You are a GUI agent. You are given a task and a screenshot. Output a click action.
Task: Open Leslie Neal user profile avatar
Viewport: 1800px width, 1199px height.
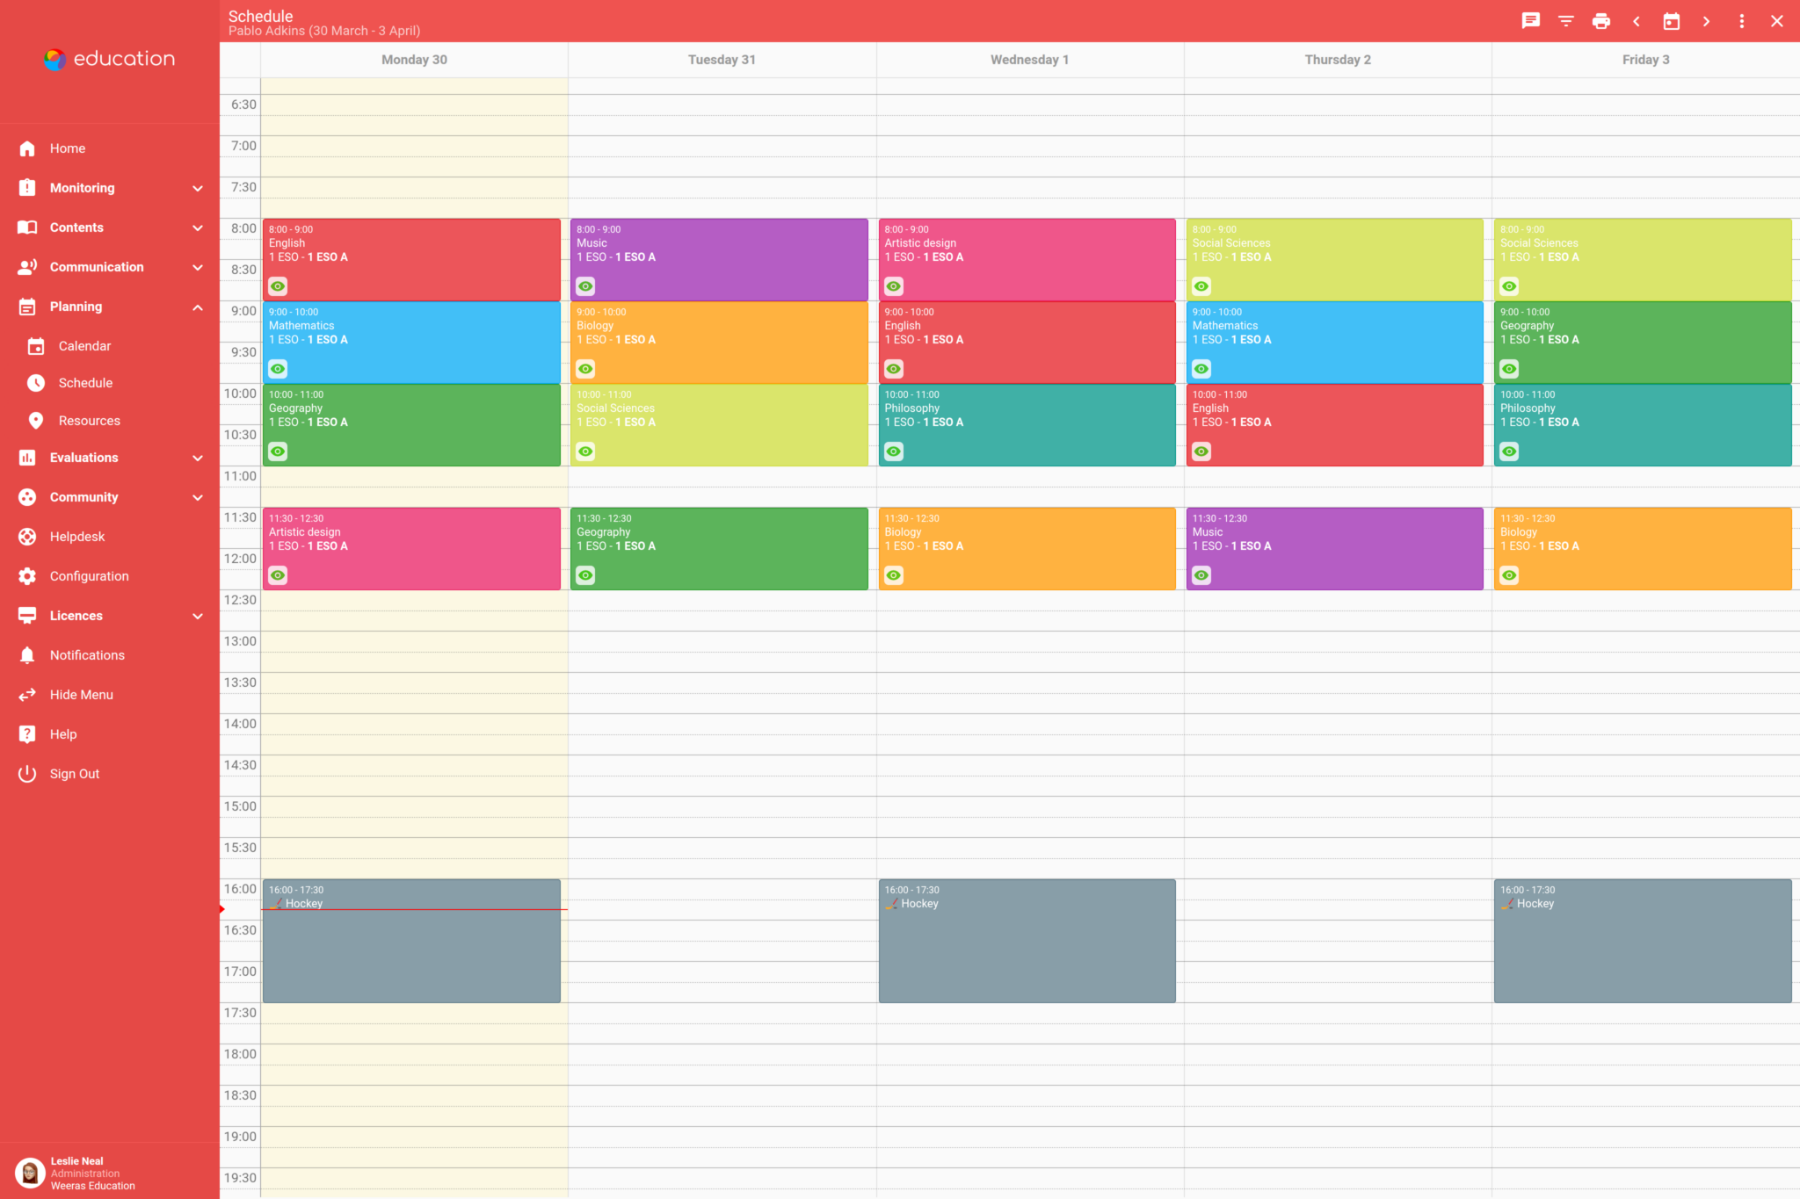30,1173
